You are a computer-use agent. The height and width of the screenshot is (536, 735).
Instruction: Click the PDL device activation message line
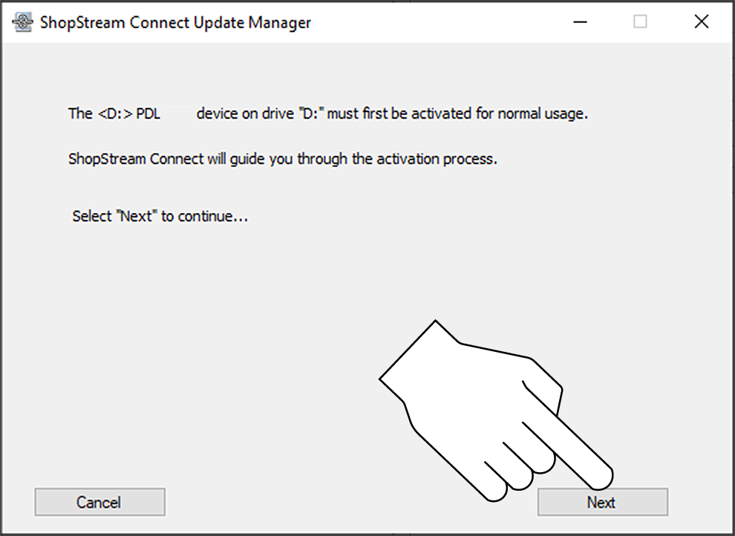[327, 114]
